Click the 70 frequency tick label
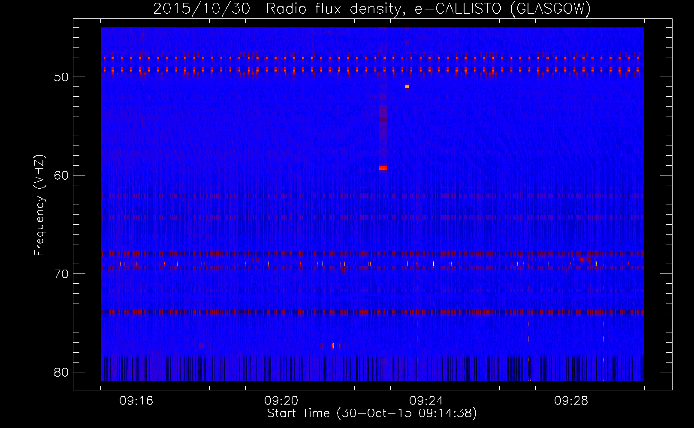 [x=61, y=273]
